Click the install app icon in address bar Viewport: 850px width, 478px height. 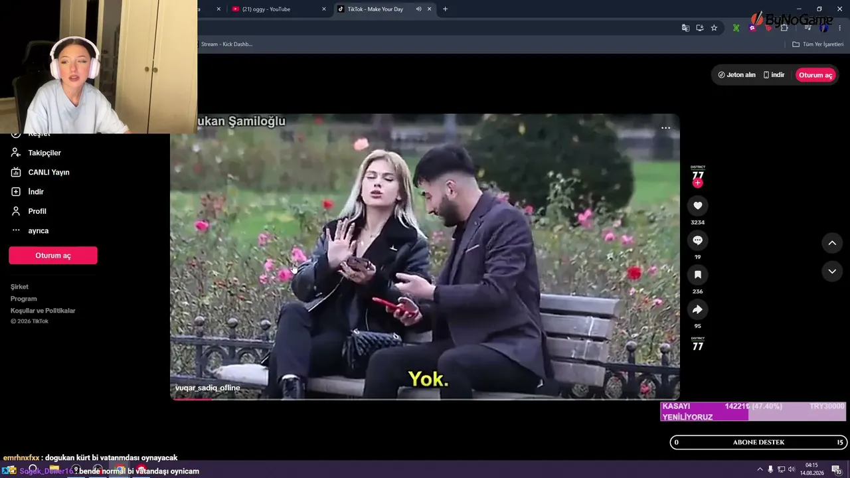pyautogui.click(x=700, y=28)
